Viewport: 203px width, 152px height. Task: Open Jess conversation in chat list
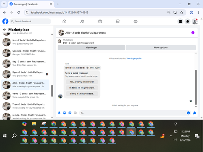pos(25,42)
